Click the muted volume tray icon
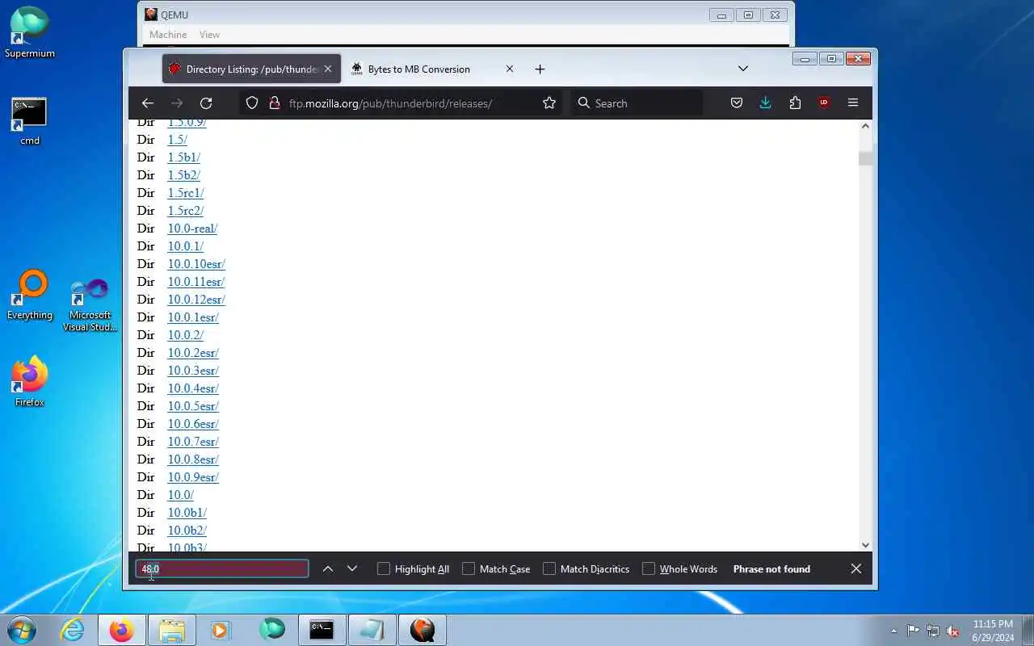The image size is (1034, 646). coord(953,631)
